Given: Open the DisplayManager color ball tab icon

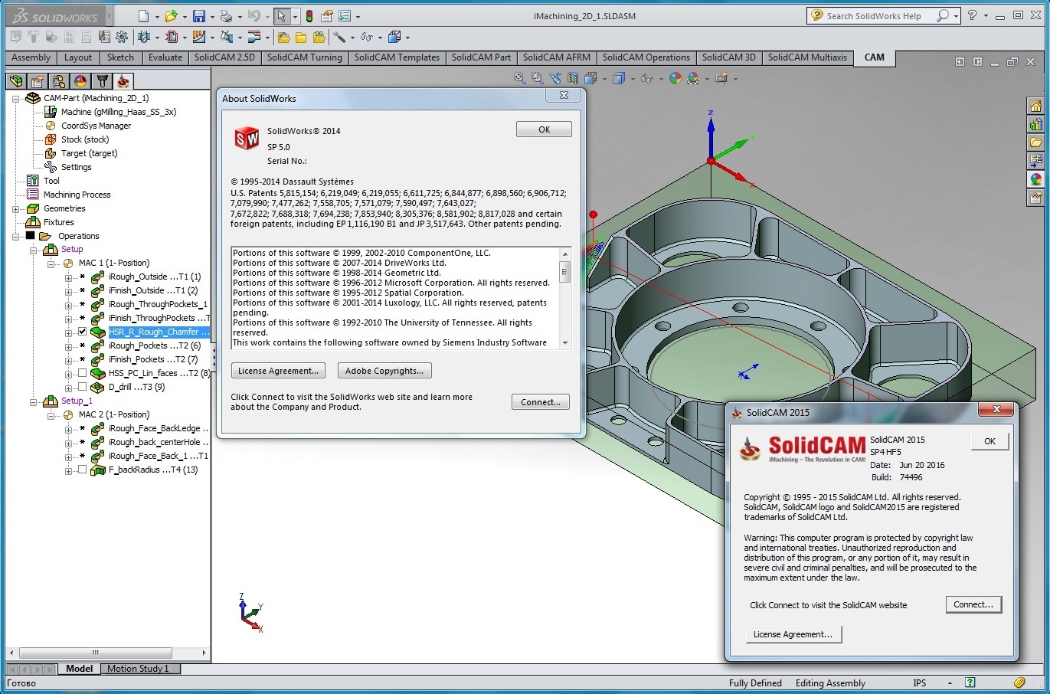Looking at the screenshot, I should [x=80, y=80].
